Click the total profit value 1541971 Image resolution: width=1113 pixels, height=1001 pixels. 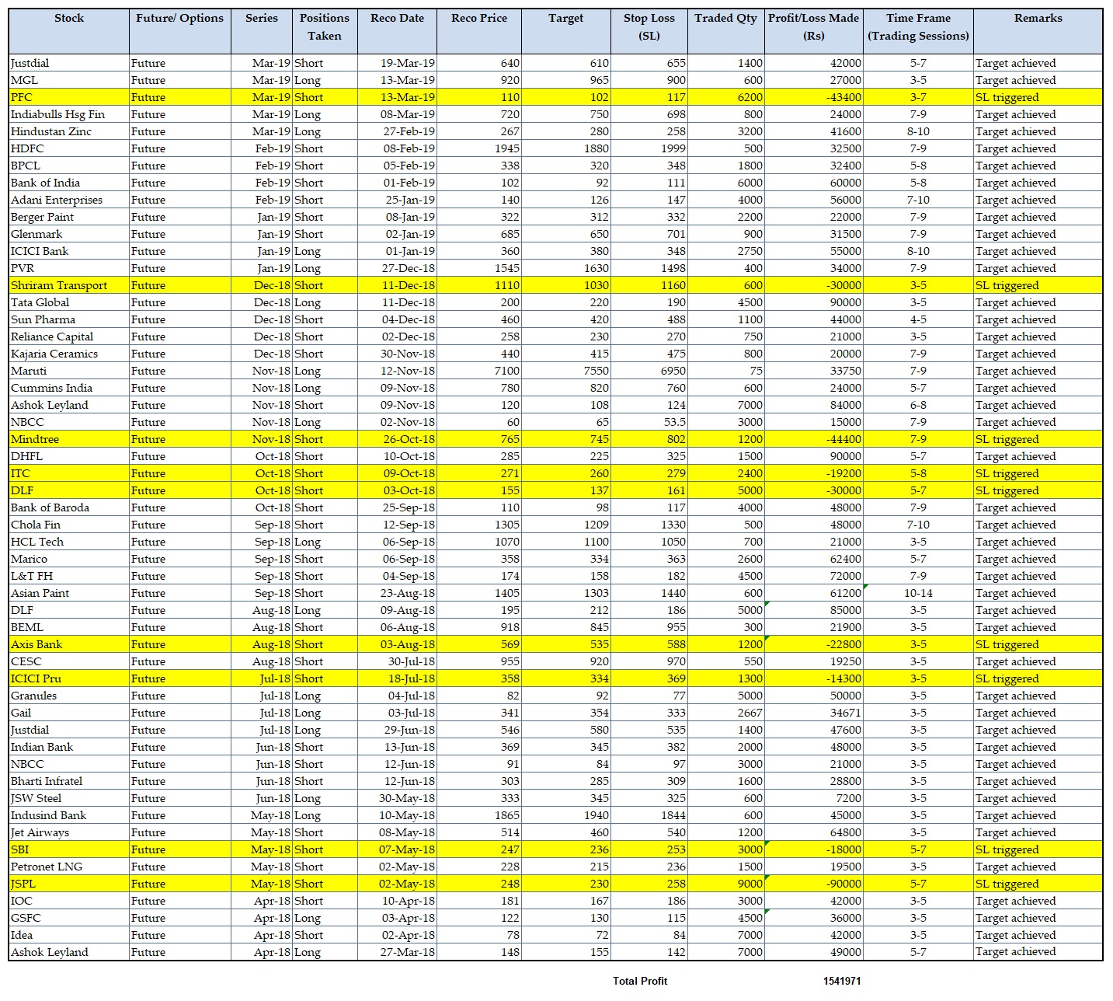point(842,981)
